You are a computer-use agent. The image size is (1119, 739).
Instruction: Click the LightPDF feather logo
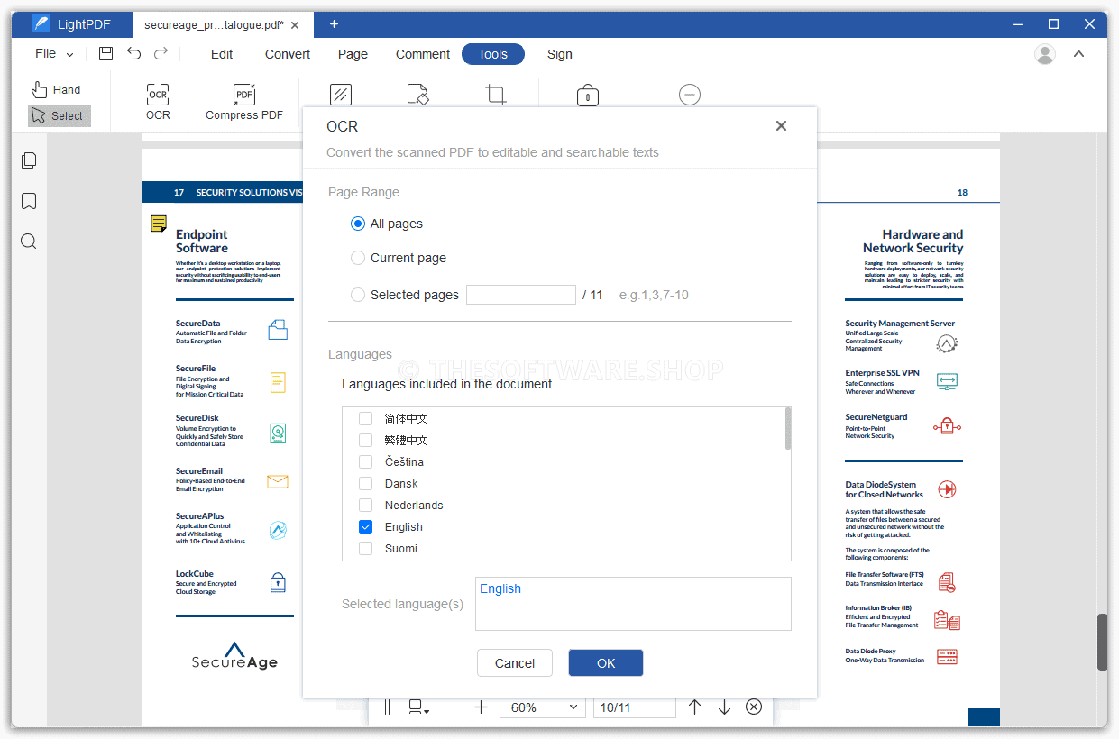point(41,24)
